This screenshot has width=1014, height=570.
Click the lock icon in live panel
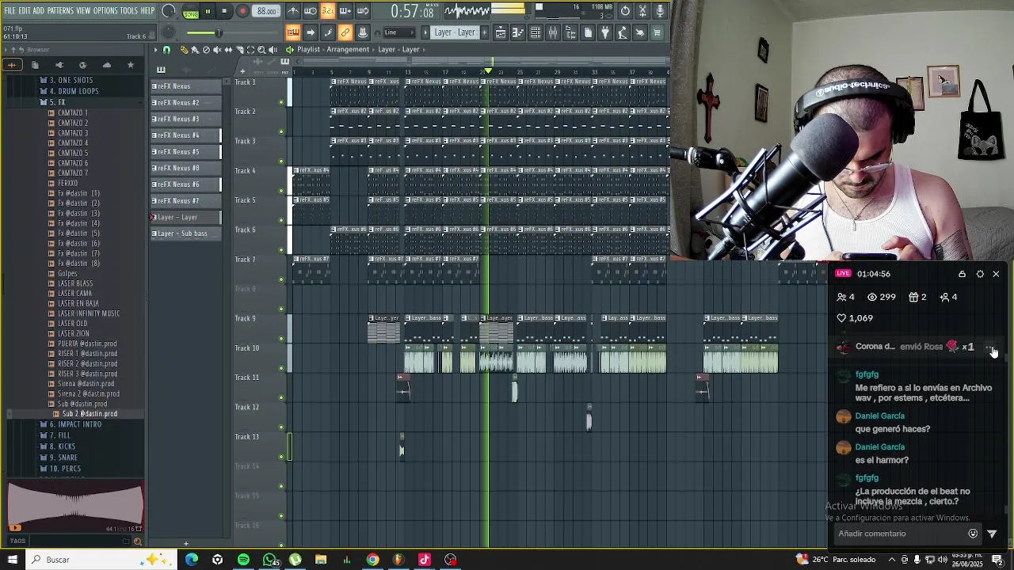click(x=962, y=274)
